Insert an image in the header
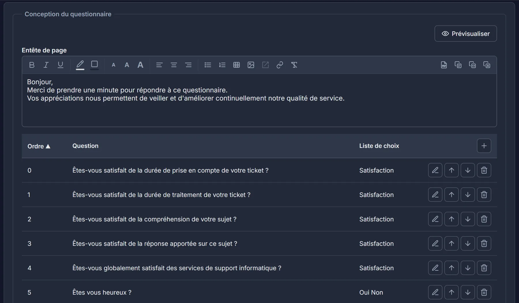Screen dimensions: 519x303 coord(251,65)
